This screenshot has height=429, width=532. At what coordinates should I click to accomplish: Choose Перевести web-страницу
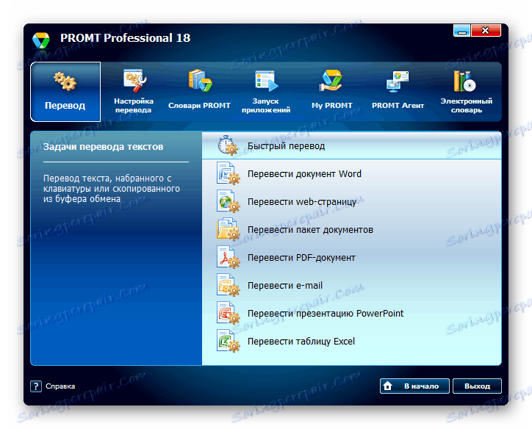[351, 201]
